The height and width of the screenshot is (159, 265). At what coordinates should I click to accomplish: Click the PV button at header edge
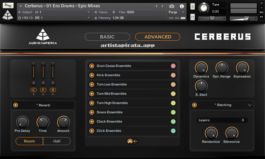[261, 17]
